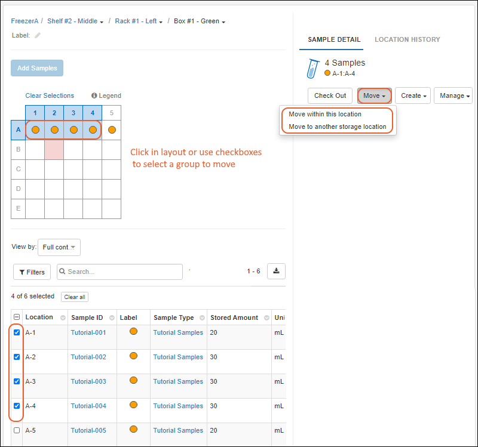Click the sample dot in cell A-5

[112, 130]
